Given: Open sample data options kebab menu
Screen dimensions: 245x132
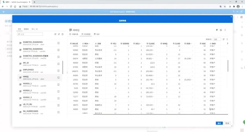Looking at the screenshot, I should point(227,39).
